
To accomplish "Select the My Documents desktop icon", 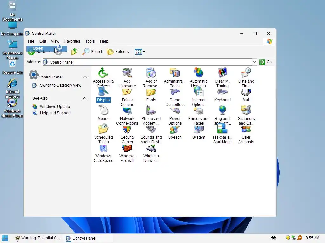I will tap(12, 11).
